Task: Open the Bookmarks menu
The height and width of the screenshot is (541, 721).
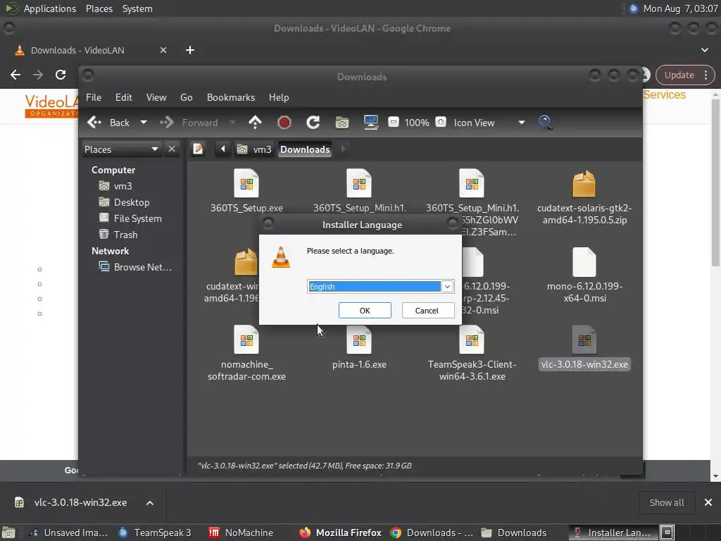Action: (231, 97)
